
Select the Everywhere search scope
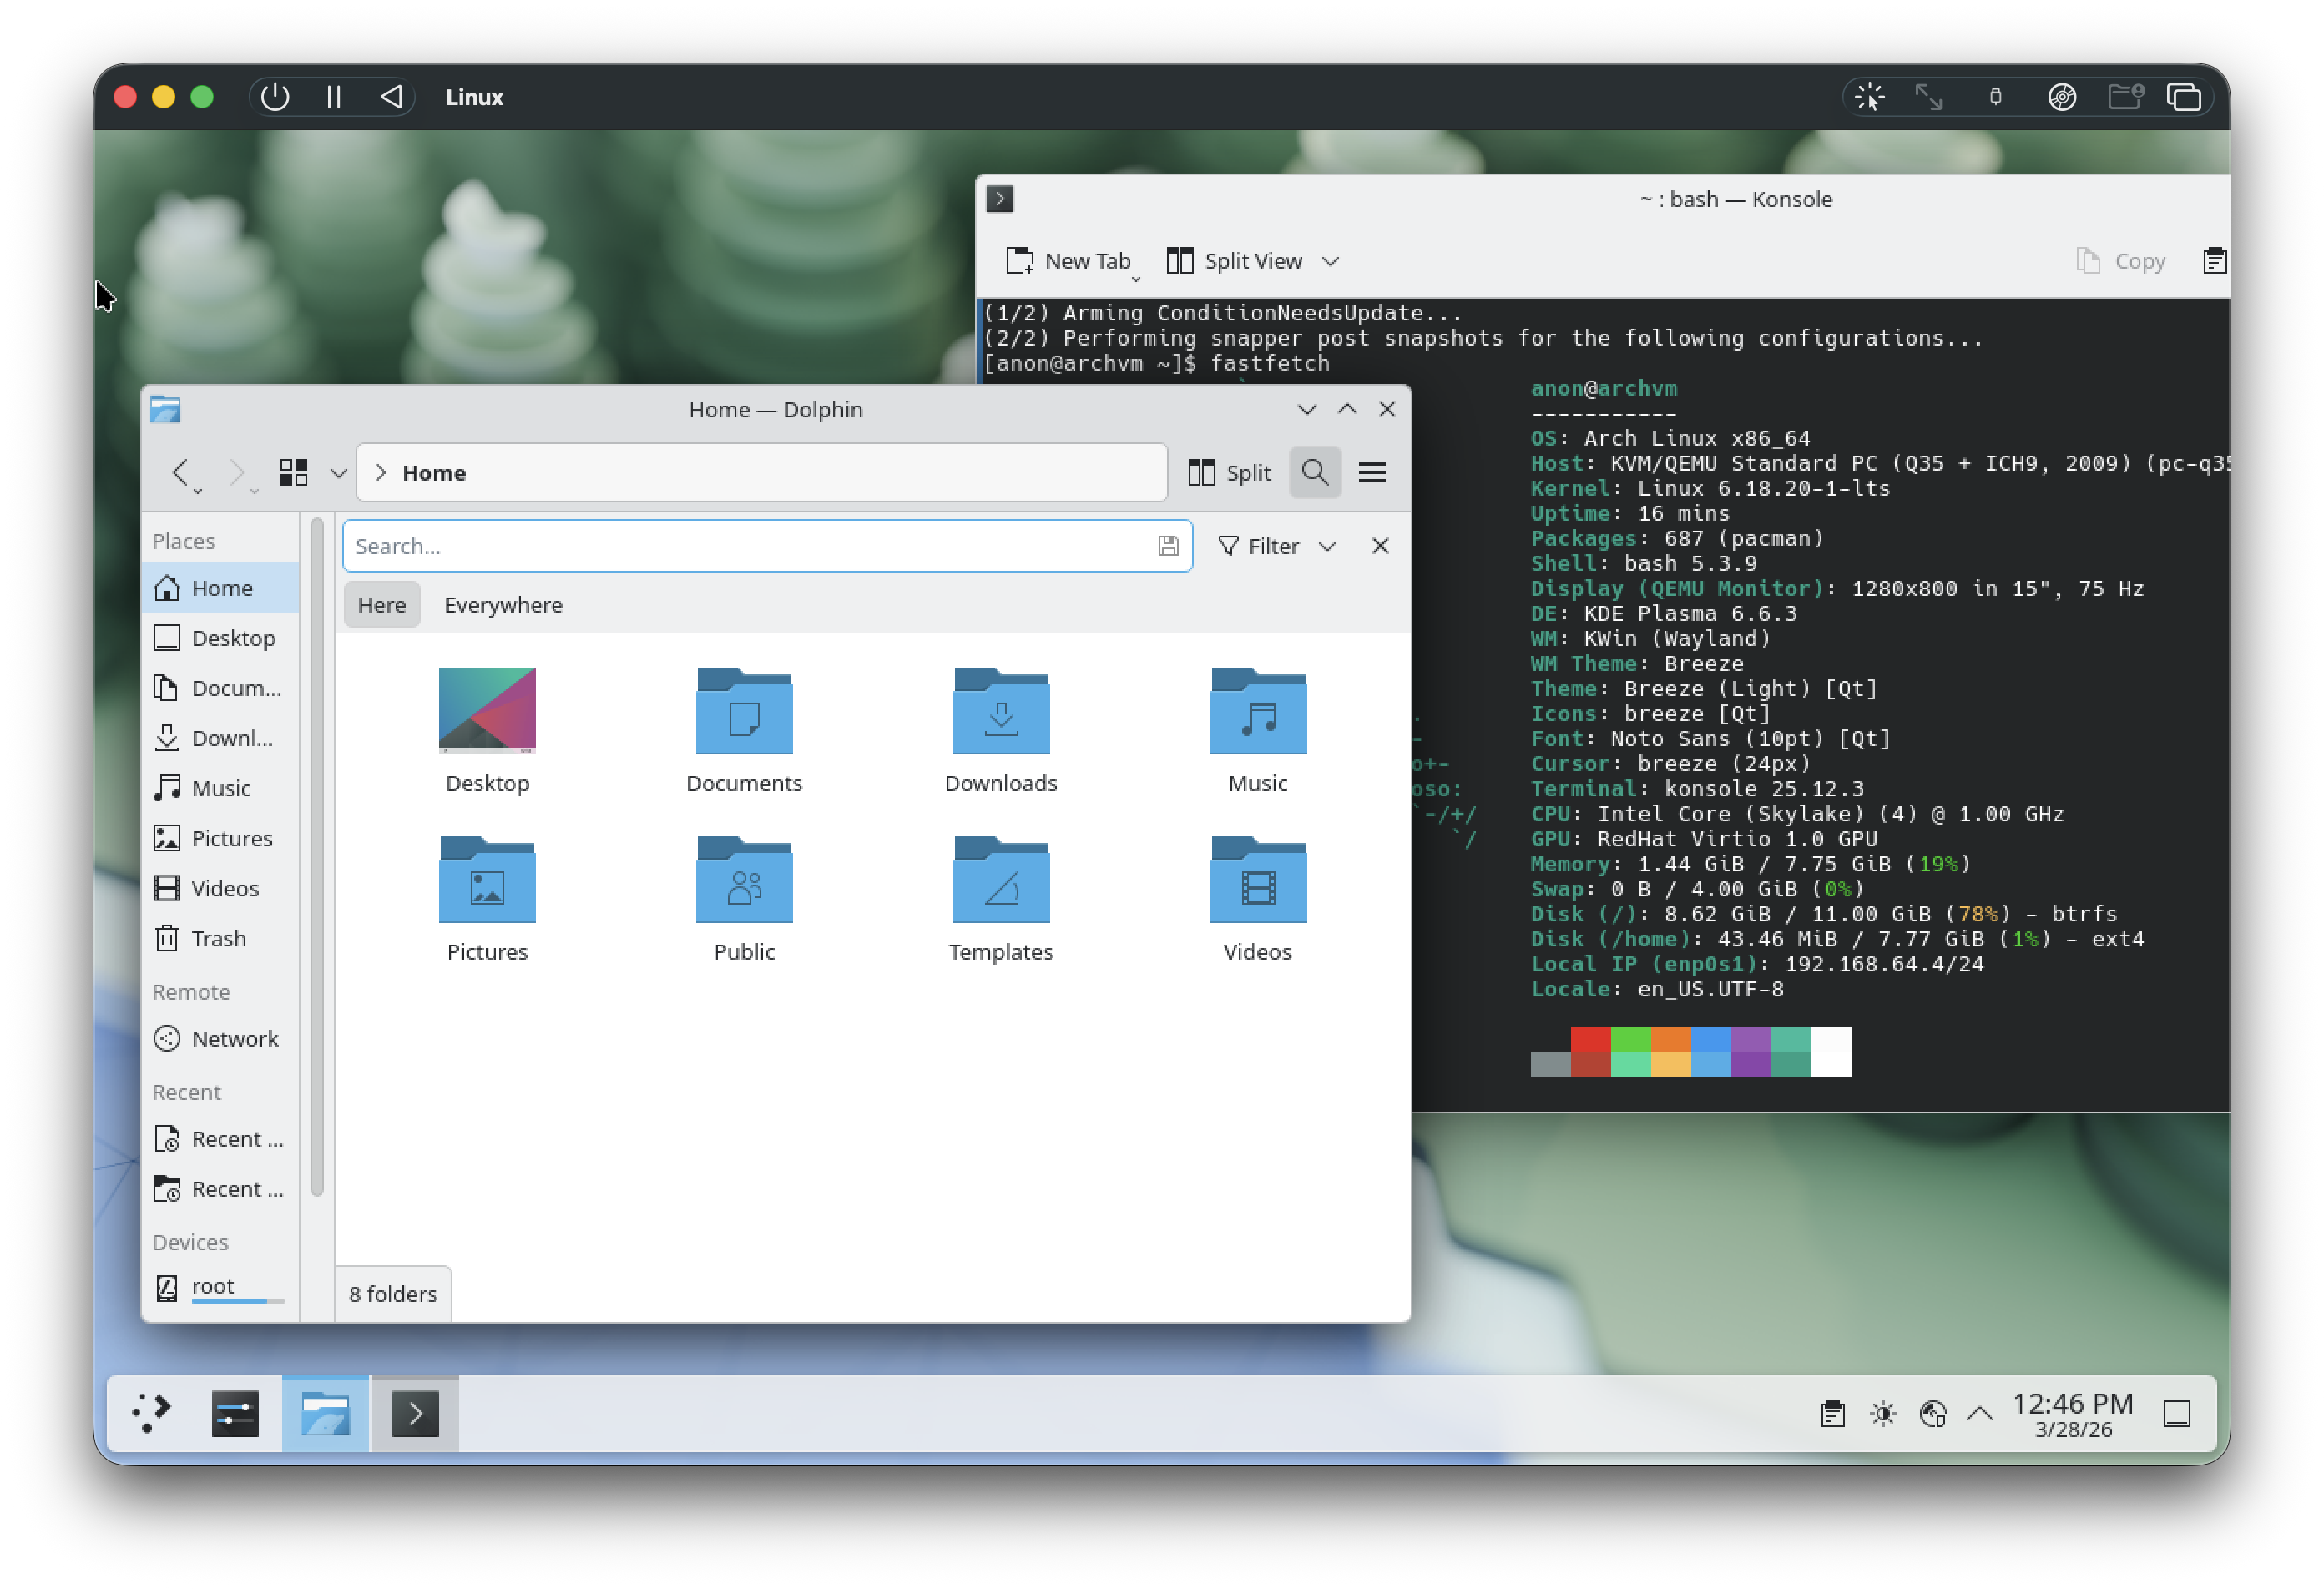point(503,605)
